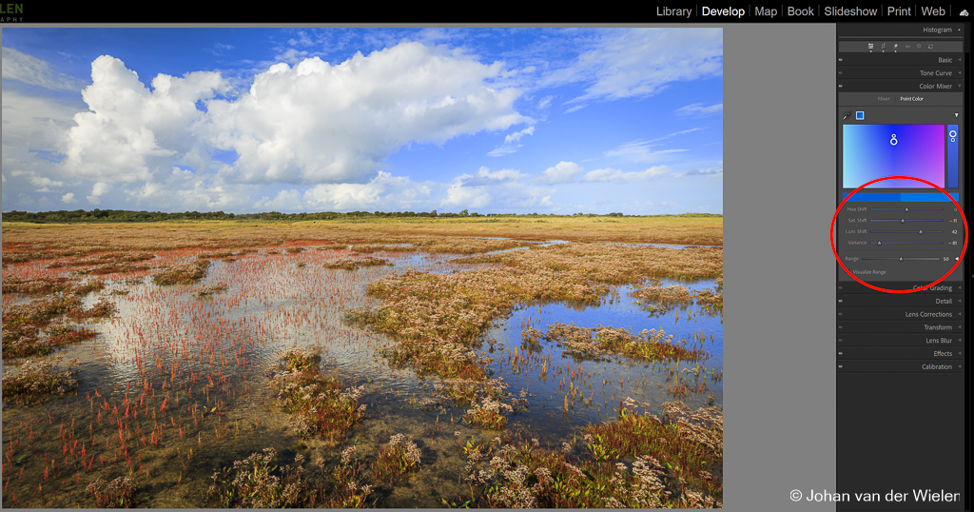
Task: Click the rightmost tool strip icon
Action: pyautogui.click(x=929, y=46)
